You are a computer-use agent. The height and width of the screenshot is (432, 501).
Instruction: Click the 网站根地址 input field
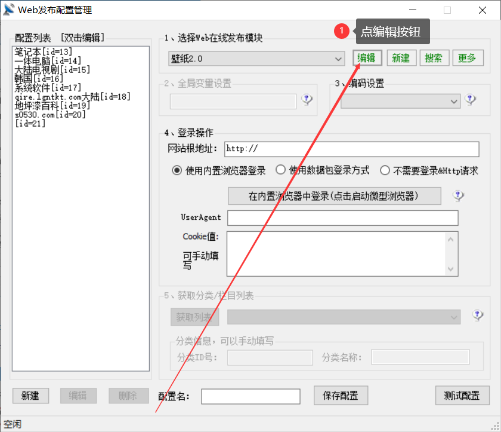(351, 149)
